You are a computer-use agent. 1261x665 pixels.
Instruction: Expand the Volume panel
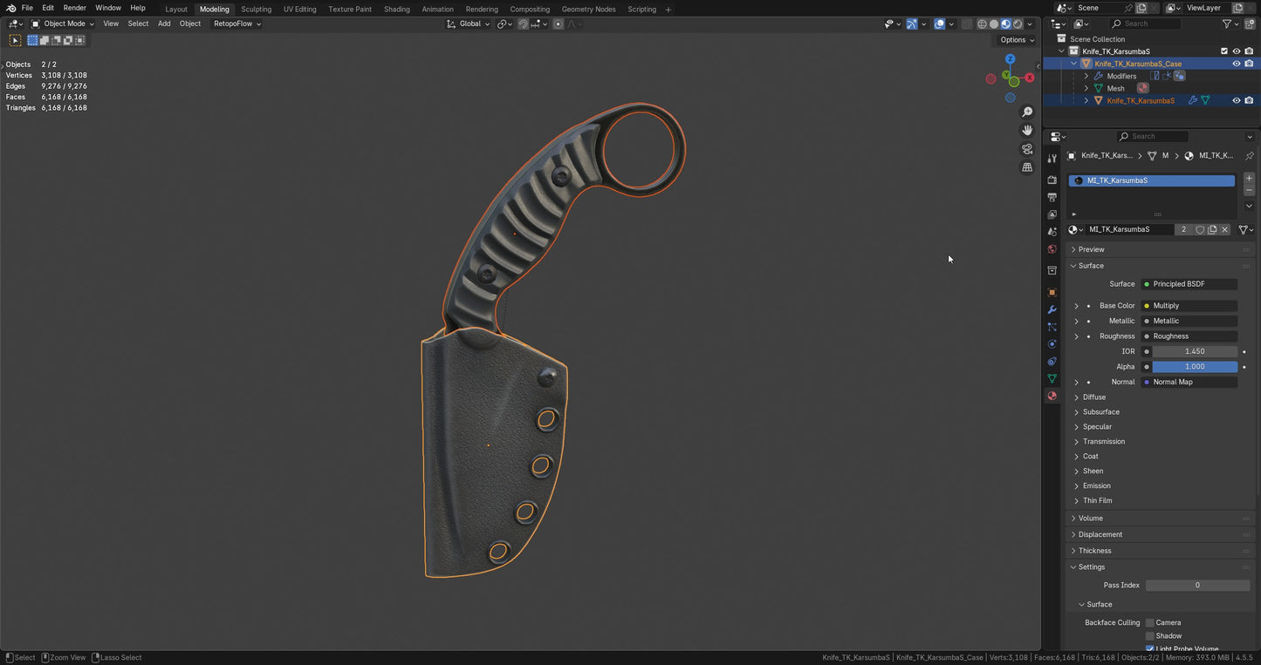point(1090,519)
